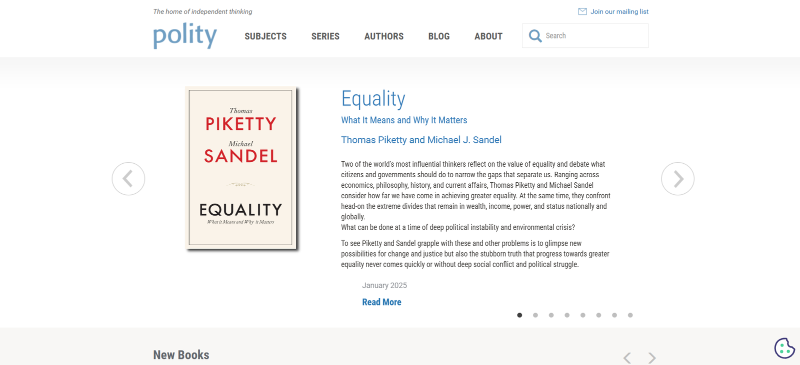The image size is (800, 365).
Task: Click the search magnifying glass icon
Action: tap(535, 35)
